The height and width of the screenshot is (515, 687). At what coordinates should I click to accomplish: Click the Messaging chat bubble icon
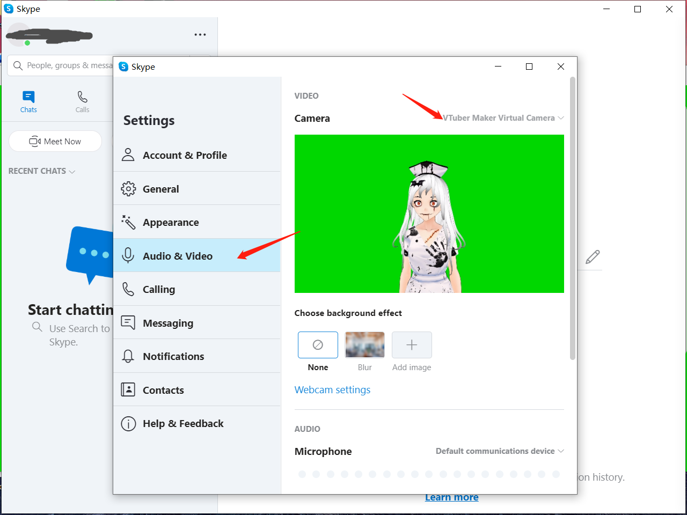pos(128,322)
